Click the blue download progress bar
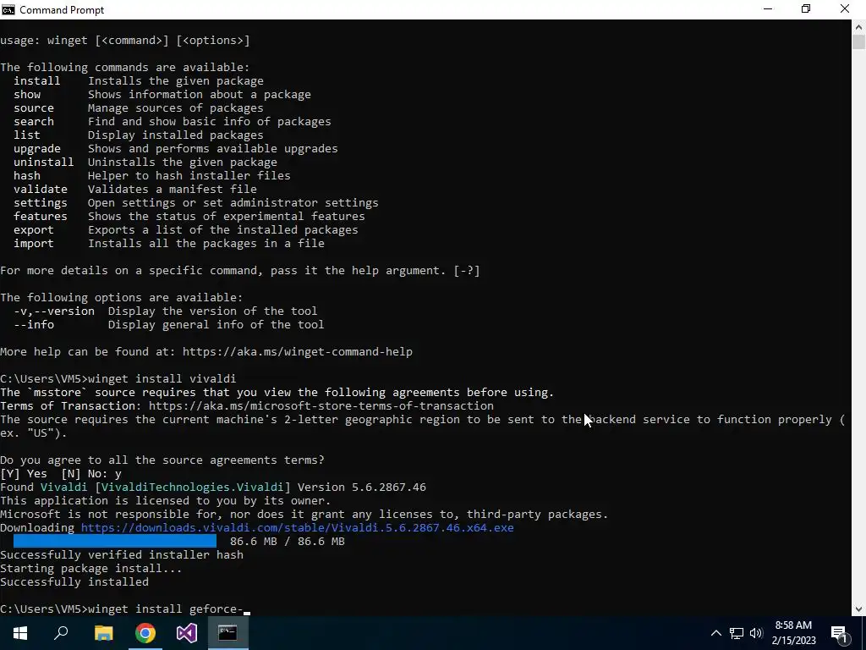This screenshot has height=650, width=866. click(x=115, y=541)
